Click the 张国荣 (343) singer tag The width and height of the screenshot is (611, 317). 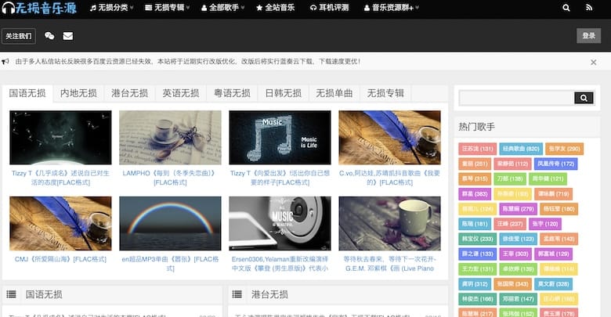click(x=512, y=284)
